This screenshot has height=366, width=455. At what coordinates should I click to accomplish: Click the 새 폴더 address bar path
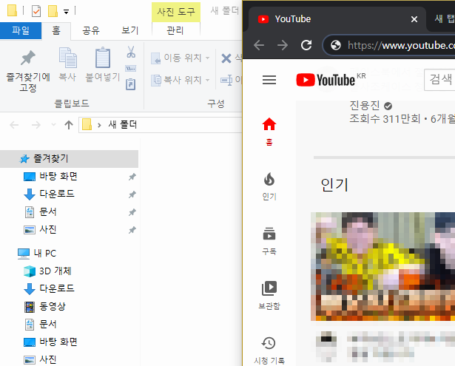point(122,125)
